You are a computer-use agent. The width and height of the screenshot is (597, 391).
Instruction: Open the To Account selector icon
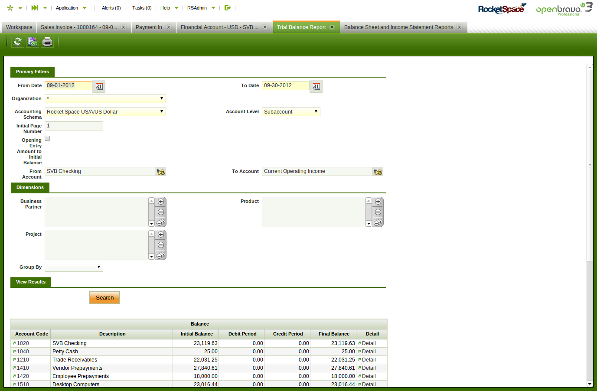coord(378,172)
